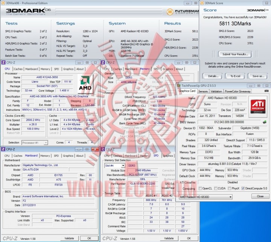
Task: Toggle the OpenCL checkbox in GPU-Z
Action: point(200,188)
